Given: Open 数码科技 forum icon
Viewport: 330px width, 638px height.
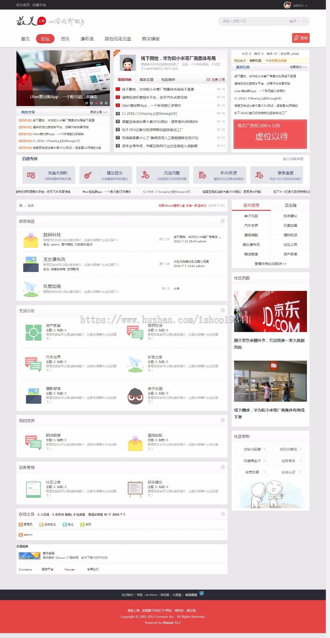Looking at the screenshot, I should coord(31,239).
